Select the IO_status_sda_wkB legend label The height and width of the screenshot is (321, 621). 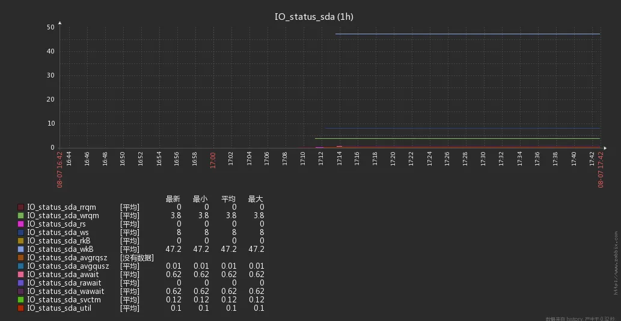(x=60, y=249)
